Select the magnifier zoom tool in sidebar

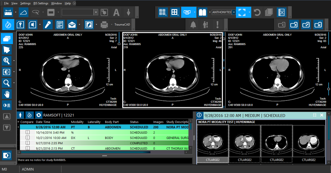[7, 83]
